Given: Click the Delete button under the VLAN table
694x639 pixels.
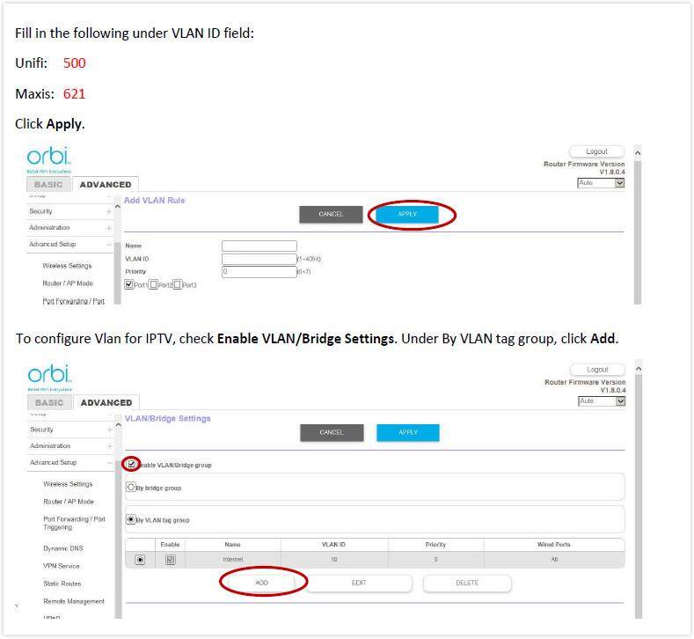Looking at the screenshot, I should [466, 583].
